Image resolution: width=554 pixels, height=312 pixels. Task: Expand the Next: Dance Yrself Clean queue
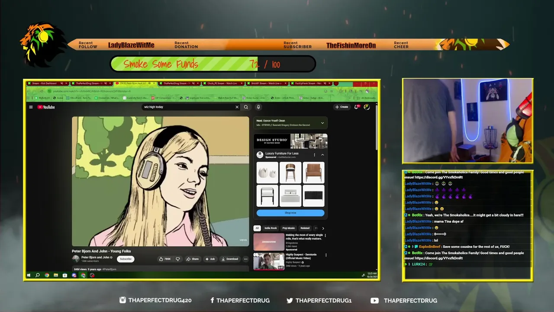click(x=322, y=123)
